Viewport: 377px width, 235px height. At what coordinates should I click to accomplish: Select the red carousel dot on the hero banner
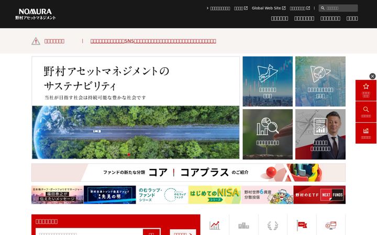[x=129, y=155]
